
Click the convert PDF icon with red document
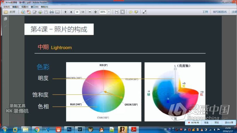[x=29, y=12]
